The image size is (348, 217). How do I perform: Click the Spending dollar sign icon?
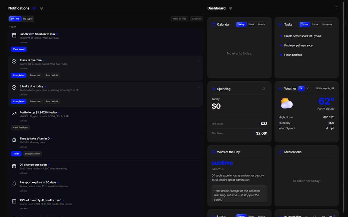(213, 89)
